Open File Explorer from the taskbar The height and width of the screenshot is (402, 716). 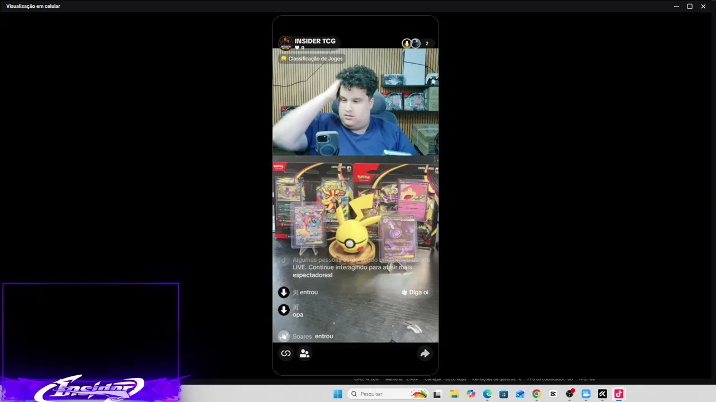tap(454, 394)
